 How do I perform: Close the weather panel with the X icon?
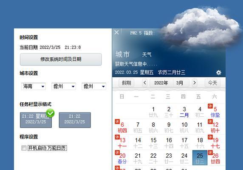(x=116, y=32)
